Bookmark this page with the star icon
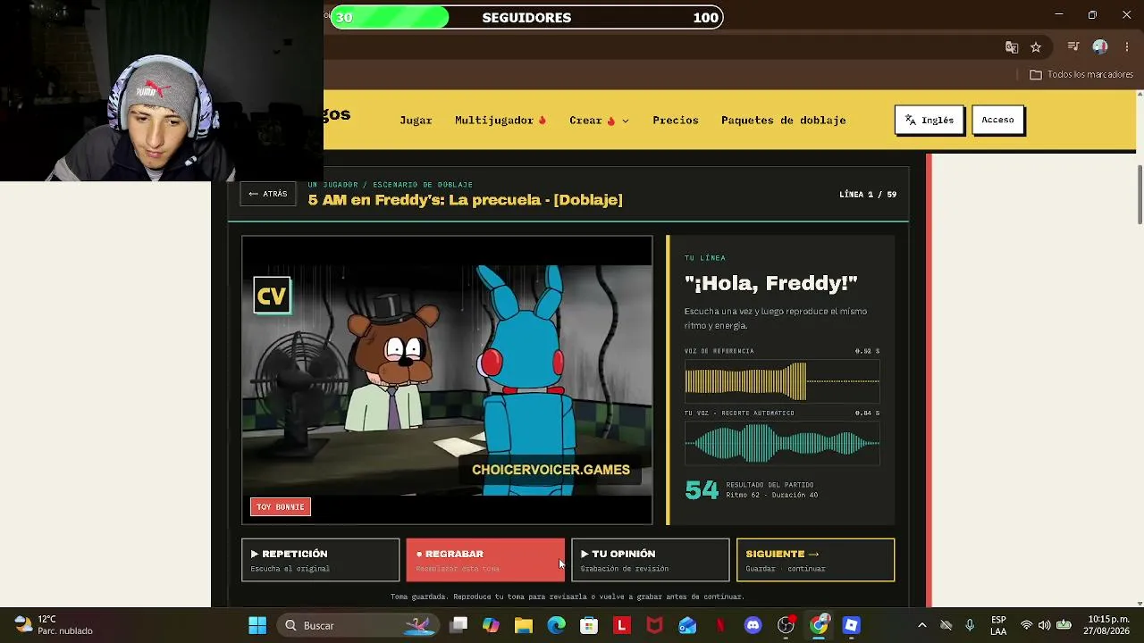This screenshot has width=1144, height=643. pyautogui.click(x=1036, y=47)
